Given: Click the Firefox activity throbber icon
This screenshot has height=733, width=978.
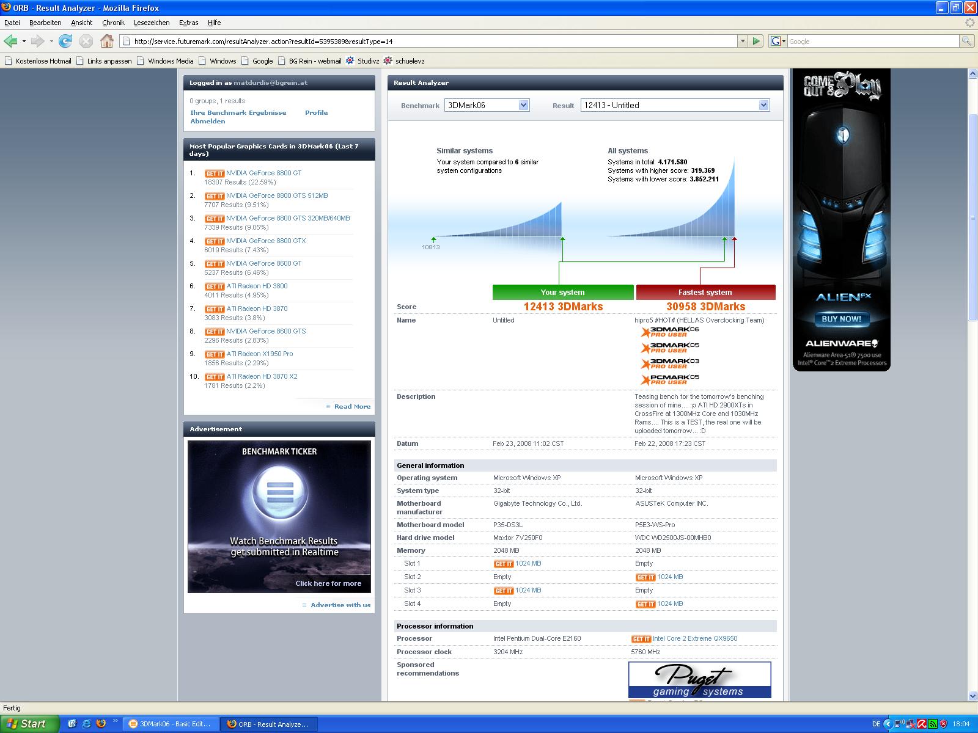Looking at the screenshot, I should [969, 23].
